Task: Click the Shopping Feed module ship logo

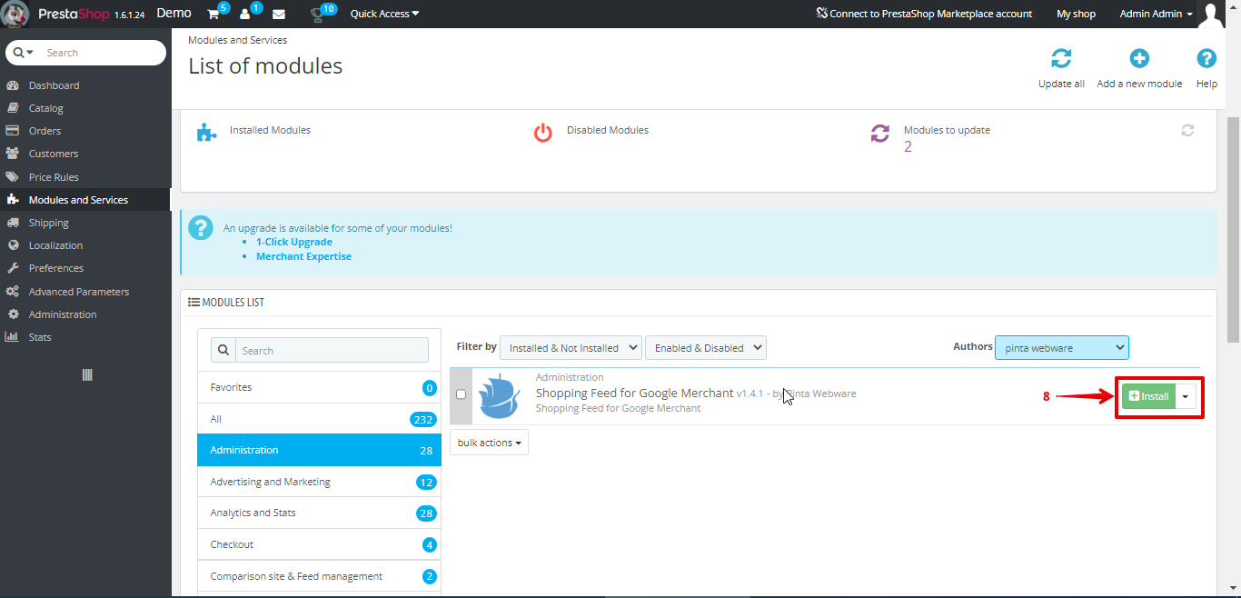Action: point(499,396)
